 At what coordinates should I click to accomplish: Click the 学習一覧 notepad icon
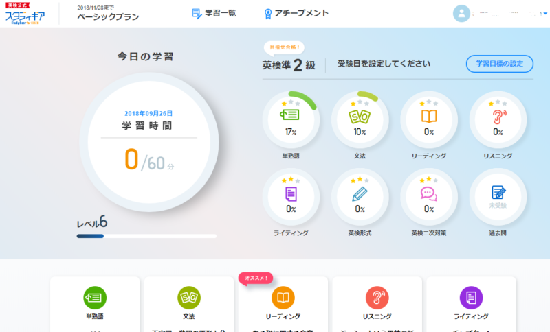pyautogui.click(x=197, y=14)
